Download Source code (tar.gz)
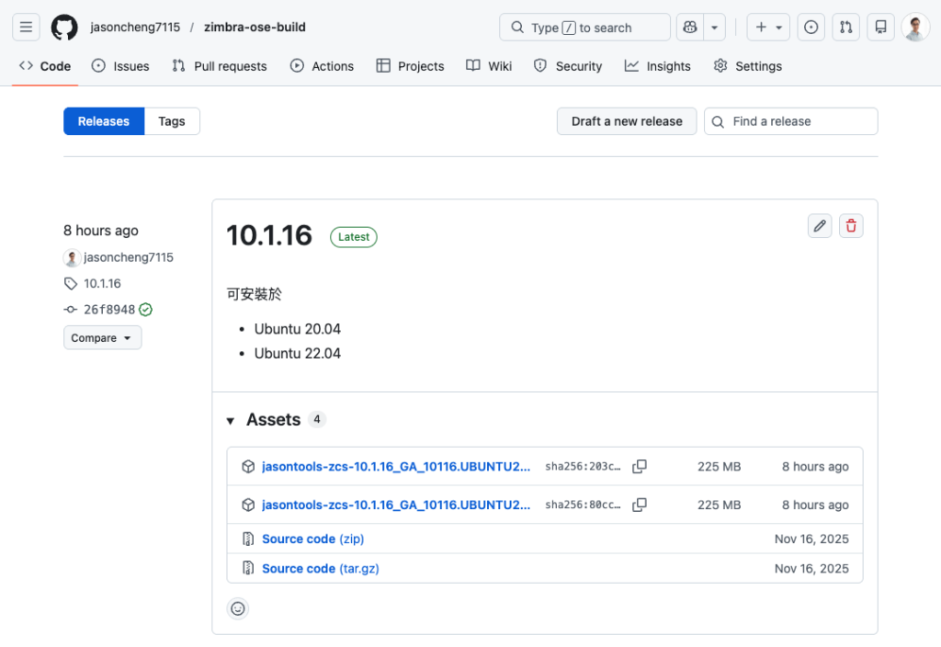Image resolution: width=941 pixels, height=647 pixels. [321, 568]
